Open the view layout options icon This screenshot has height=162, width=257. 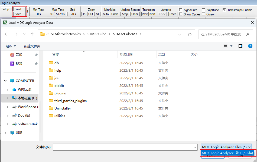(226, 46)
